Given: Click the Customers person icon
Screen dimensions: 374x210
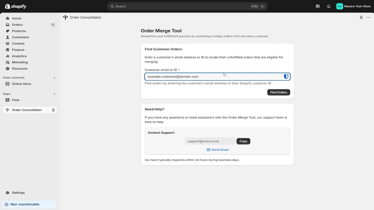Looking at the screenshot, I should (7, 37).
